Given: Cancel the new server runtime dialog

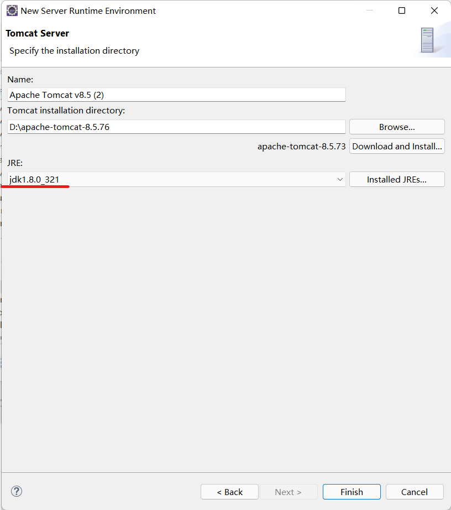Looking at the screenshot, I should point(415,492).
